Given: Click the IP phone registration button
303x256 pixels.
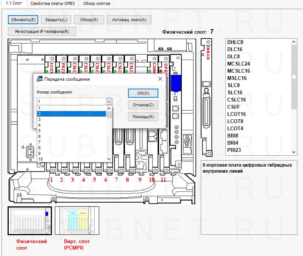Looking at the screenshot, I should pyautogui.click(x=42, y=31).
